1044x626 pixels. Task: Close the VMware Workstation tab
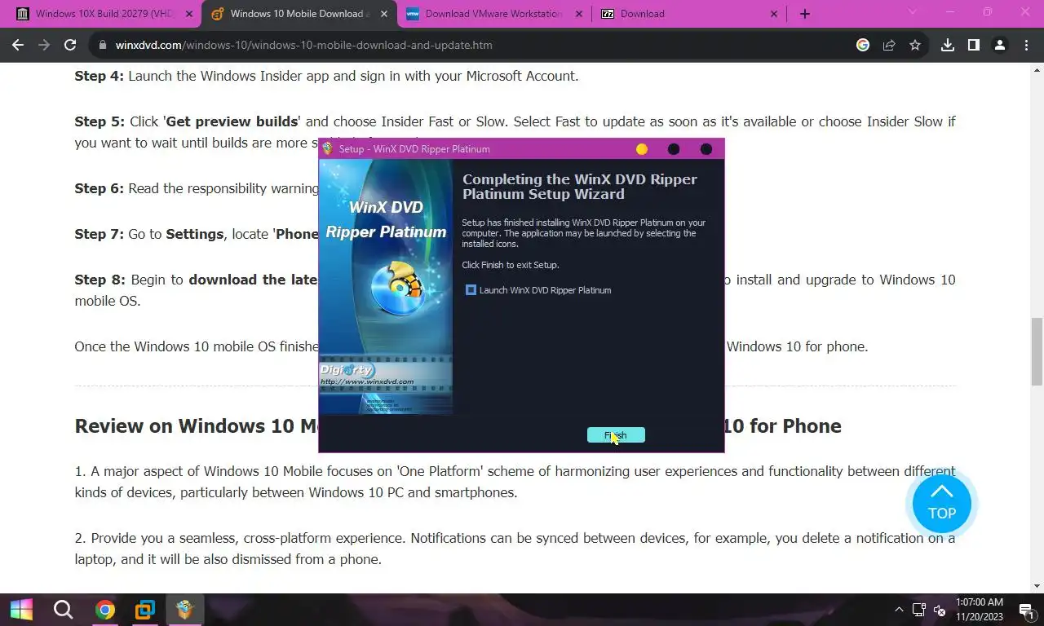click(x=579, y=14)
